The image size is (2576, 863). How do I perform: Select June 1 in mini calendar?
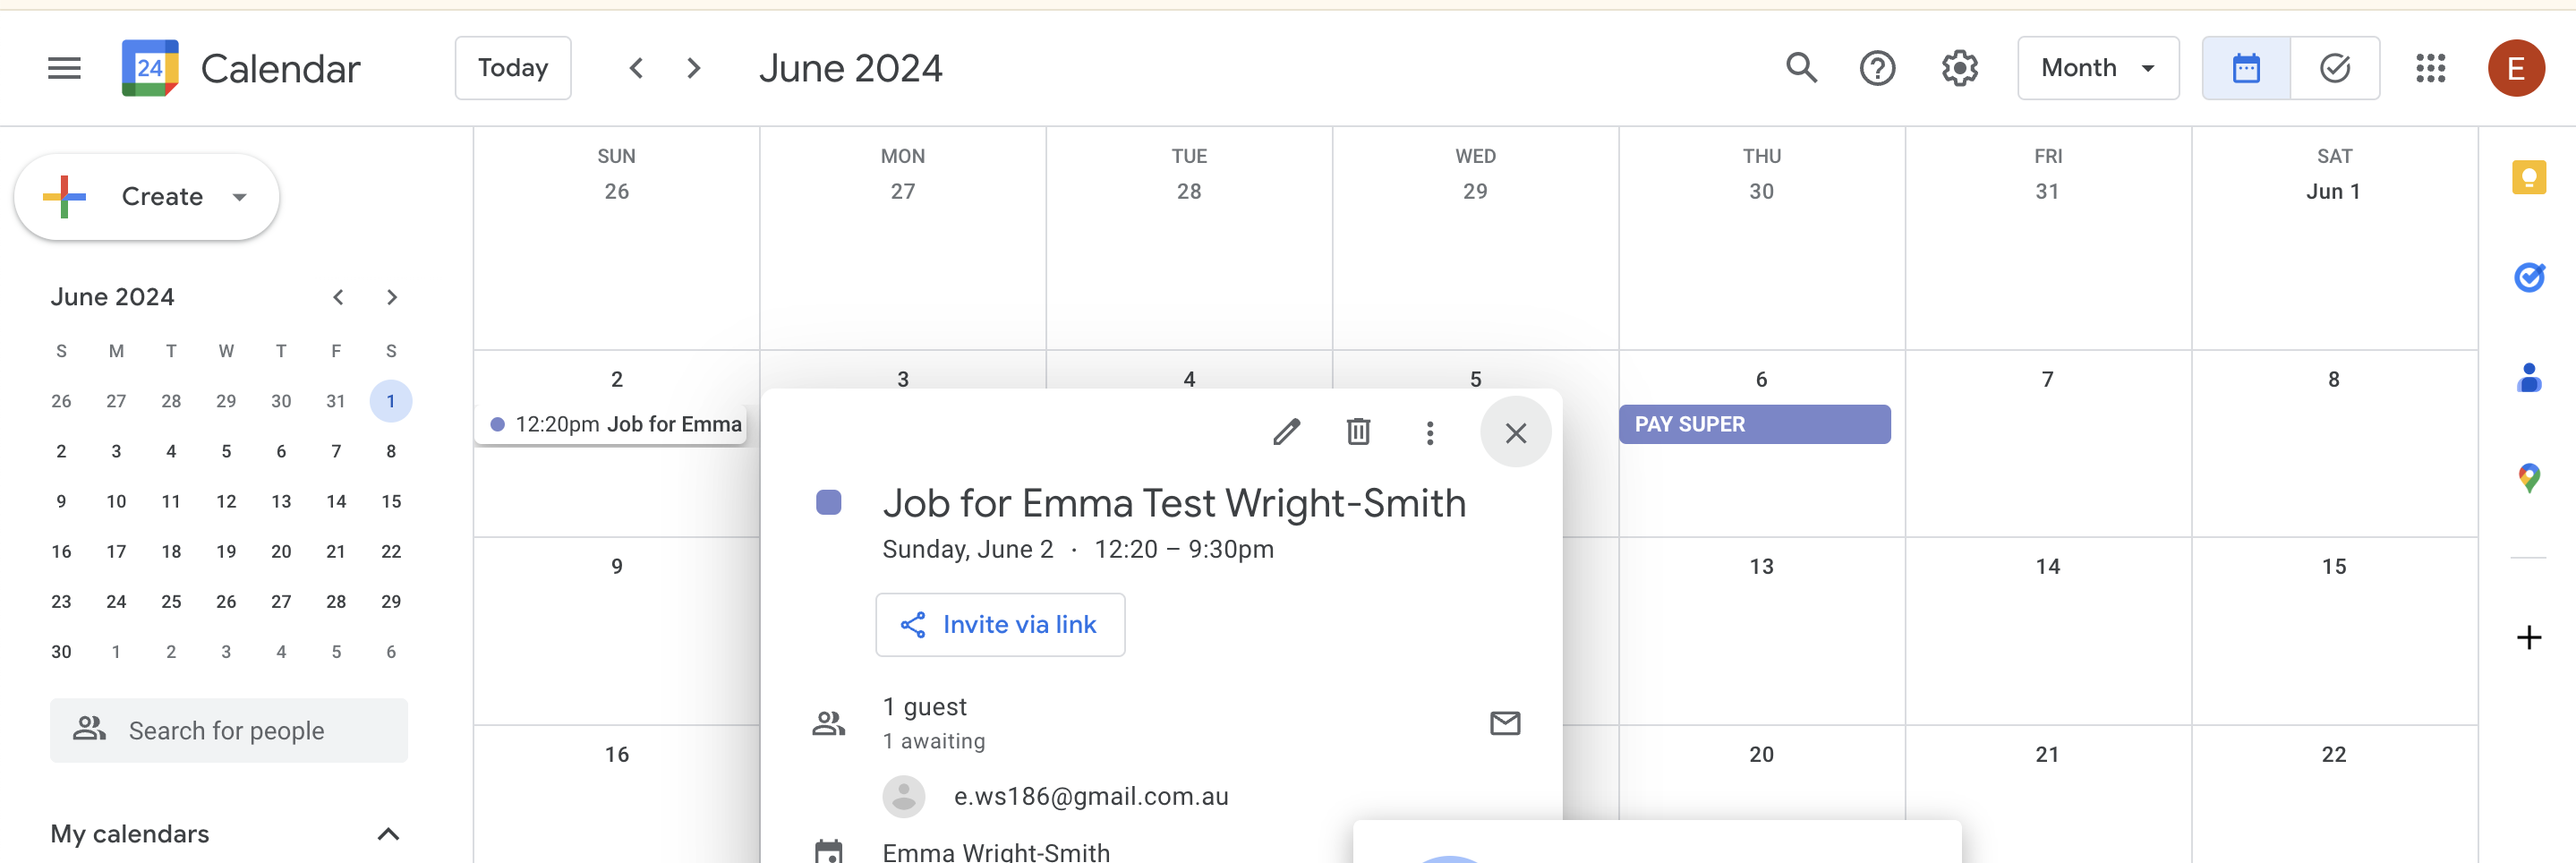tap(391, 401)
